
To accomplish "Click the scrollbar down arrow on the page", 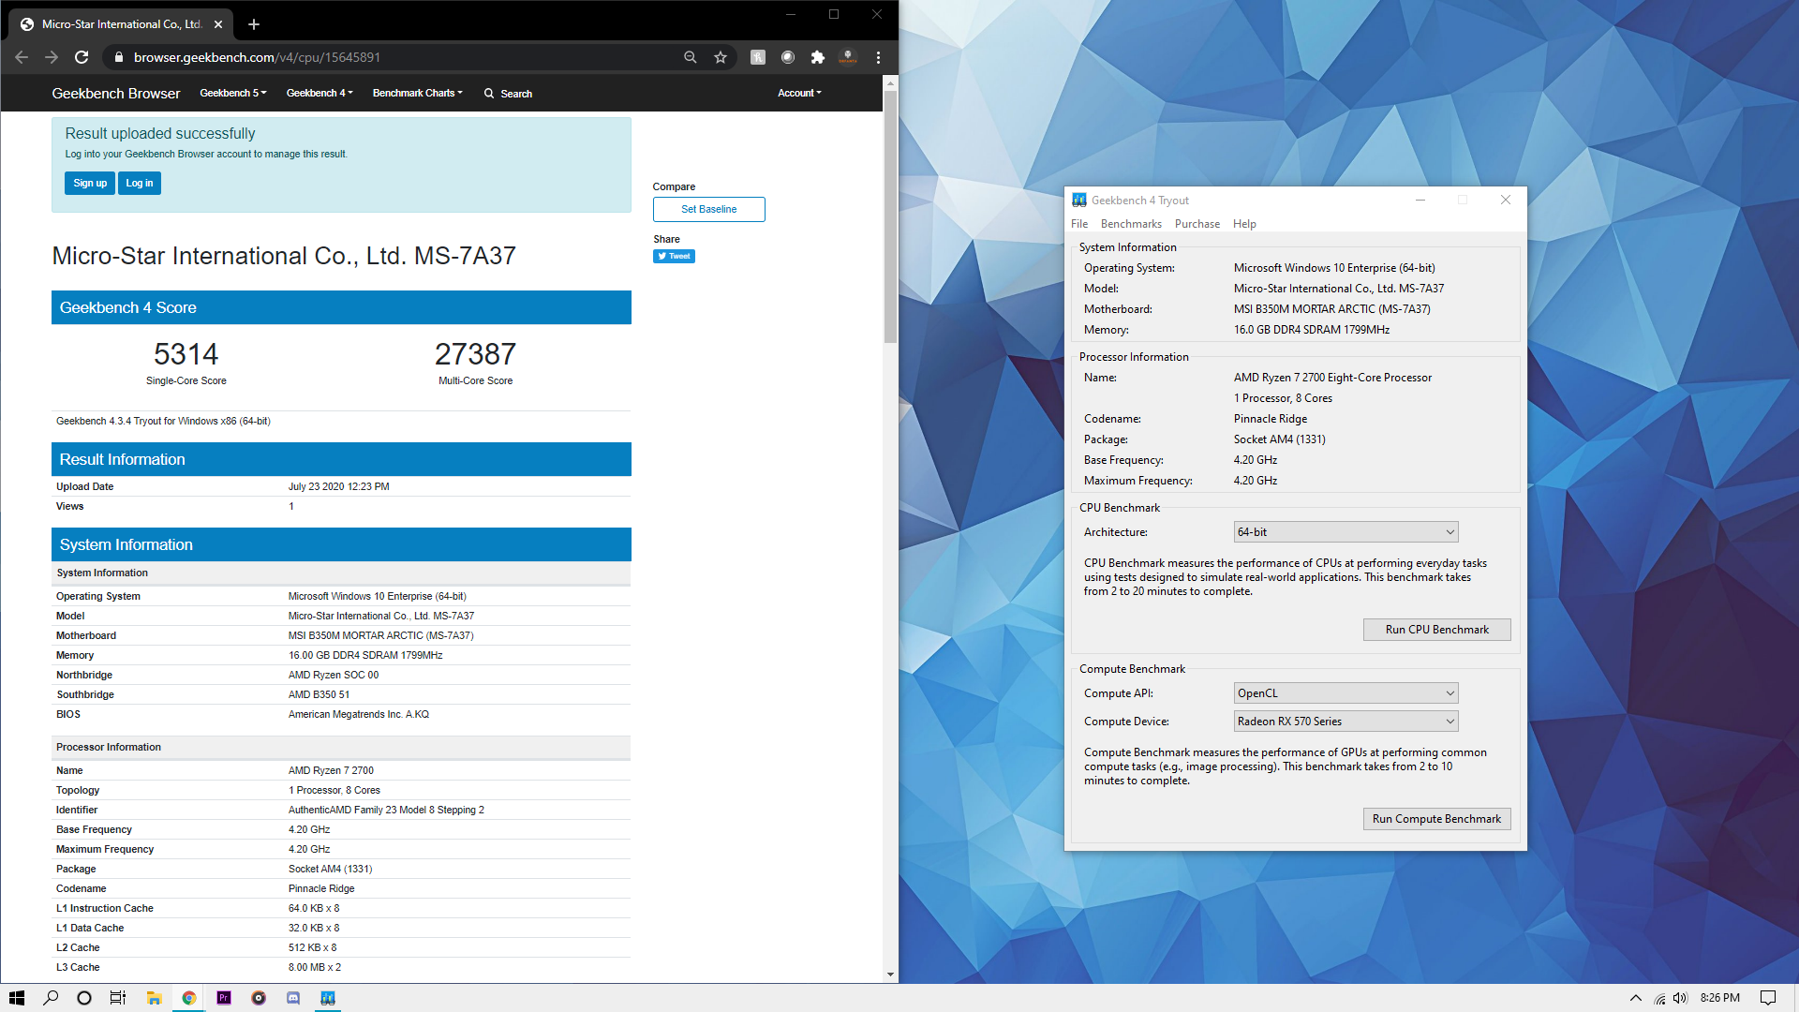I will (890, 975).
